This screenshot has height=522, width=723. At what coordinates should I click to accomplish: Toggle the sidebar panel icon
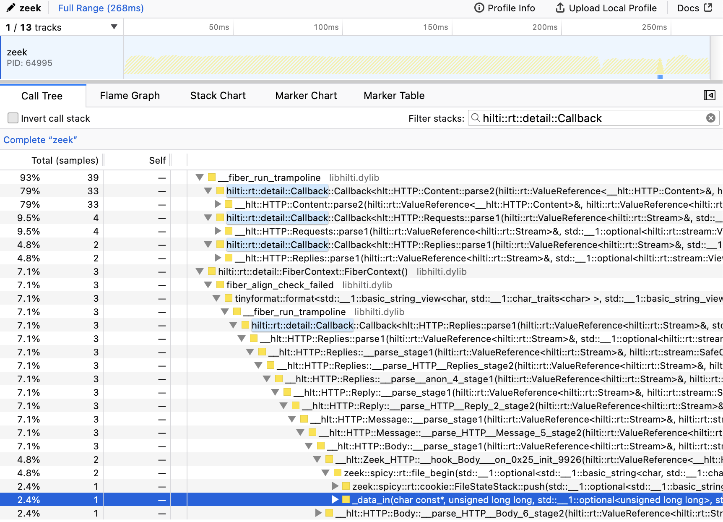[x=710, y=95]
